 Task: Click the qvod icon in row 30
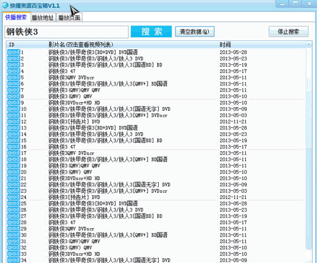[x=14, y=235]
